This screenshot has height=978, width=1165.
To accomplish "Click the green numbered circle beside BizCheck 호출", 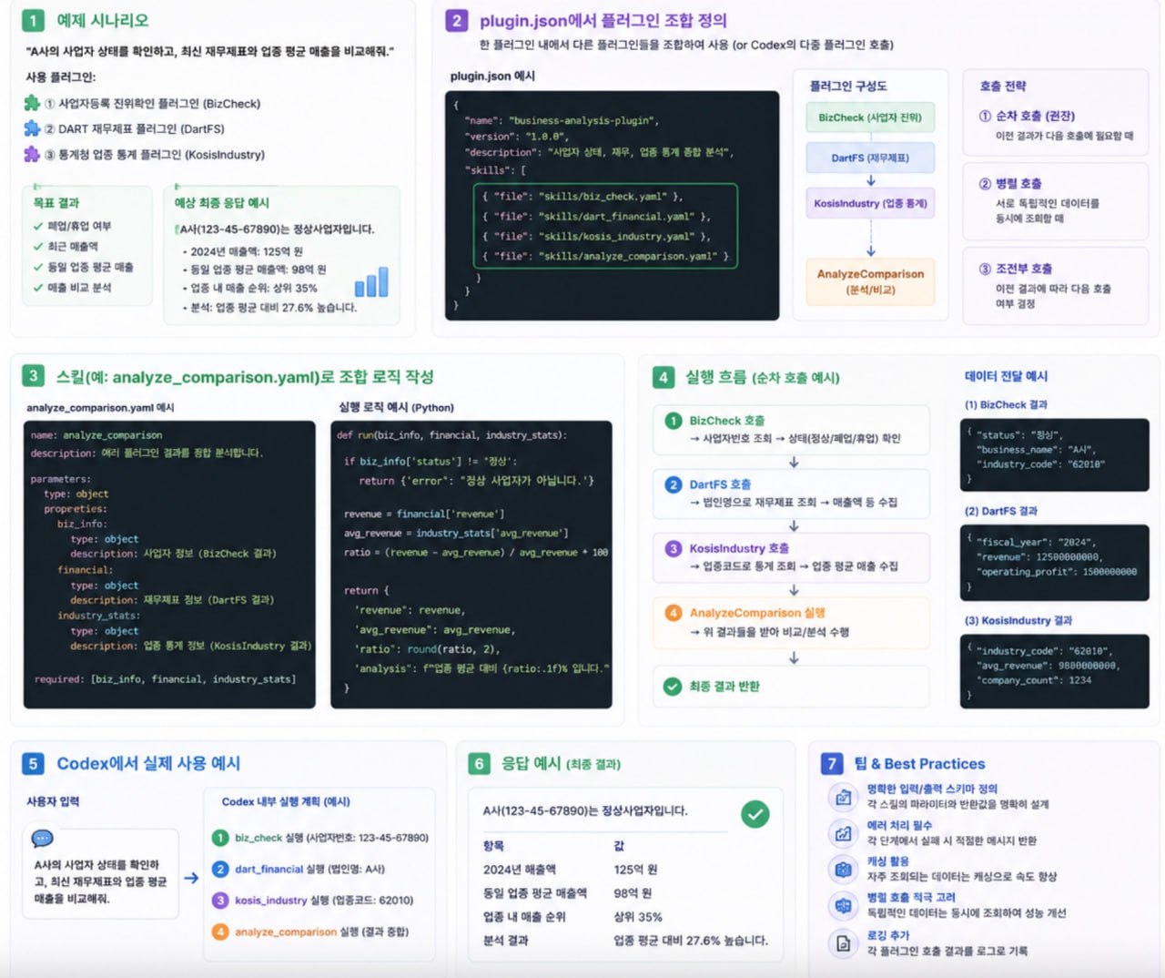I will tap(674, 421).
